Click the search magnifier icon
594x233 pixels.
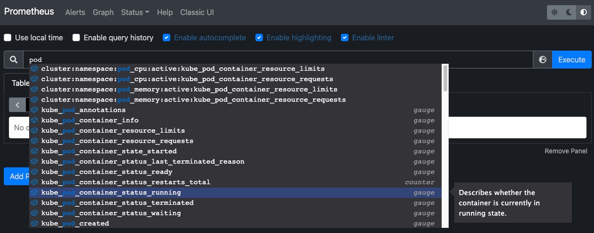[x=14, y=60]
